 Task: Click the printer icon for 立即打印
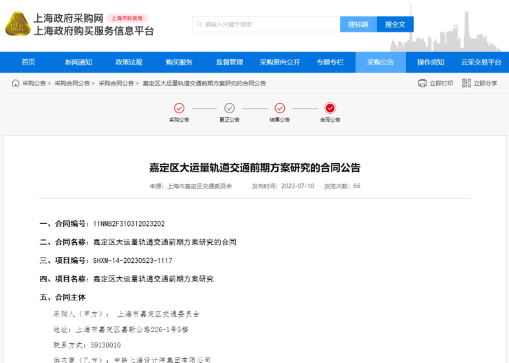click(422, 83)
